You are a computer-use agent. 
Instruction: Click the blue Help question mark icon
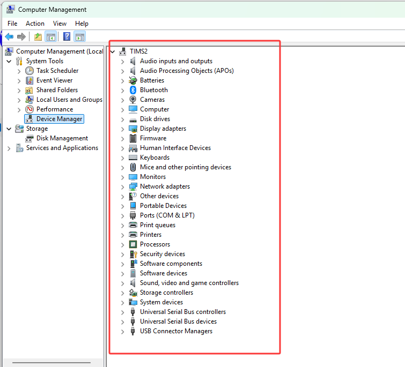click(67, 36)
